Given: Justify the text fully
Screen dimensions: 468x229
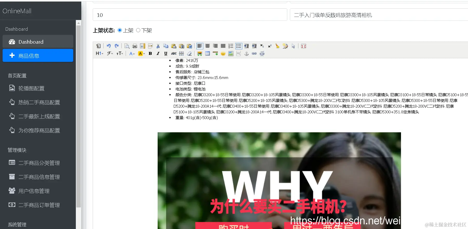Looking at the screenshot, I should coord(223,46).
